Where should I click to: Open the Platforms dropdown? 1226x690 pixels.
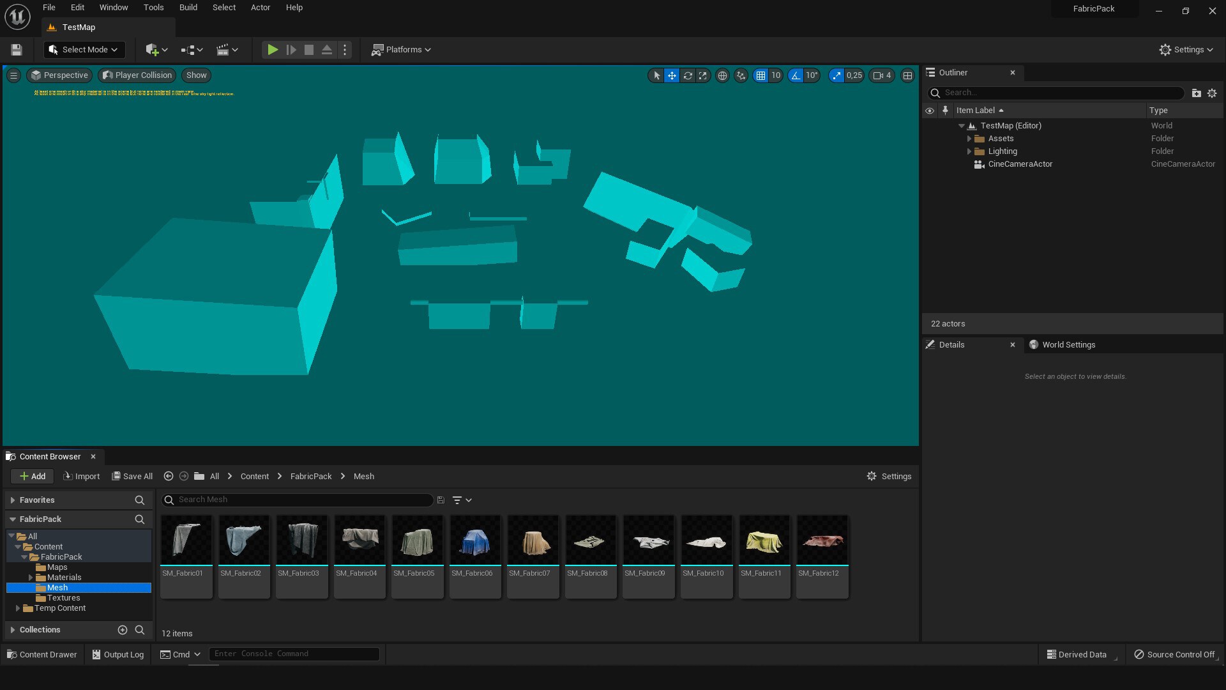coord(400,49)
